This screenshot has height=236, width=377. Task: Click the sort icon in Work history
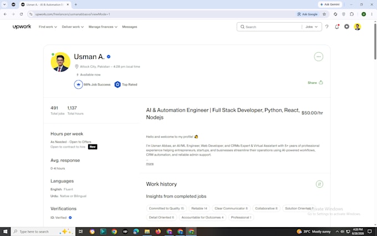coord(319,184)
